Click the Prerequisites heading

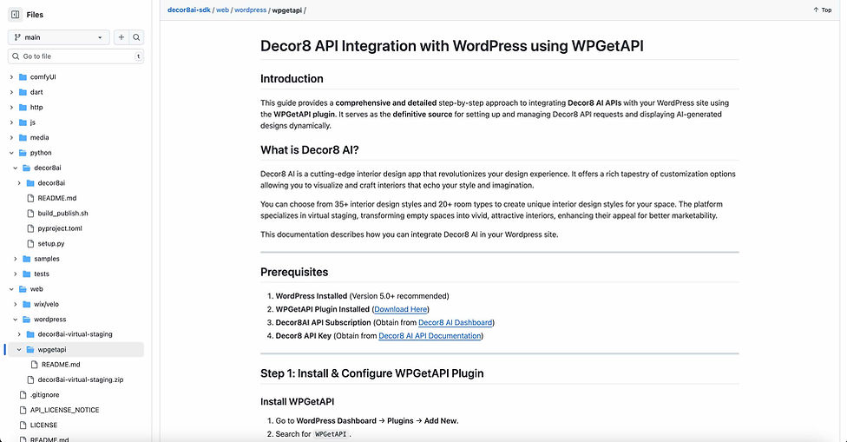[294, 273]
